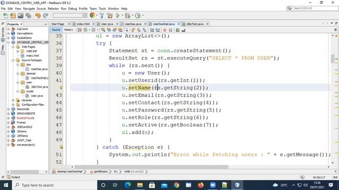
Task: Open Firefox from taskbar
Action: pos(201,185)
